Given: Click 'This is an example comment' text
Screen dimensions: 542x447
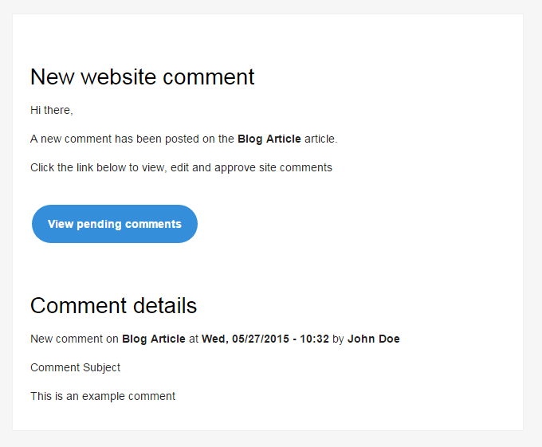Looking at the screenshot, I should [x=103, y=396].
